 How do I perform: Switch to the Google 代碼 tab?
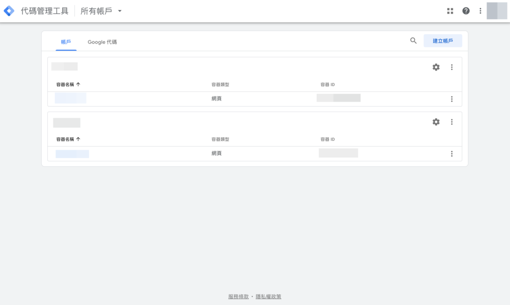102,42
